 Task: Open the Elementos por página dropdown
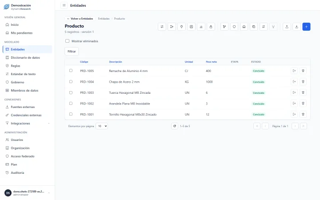pos(102,126)
